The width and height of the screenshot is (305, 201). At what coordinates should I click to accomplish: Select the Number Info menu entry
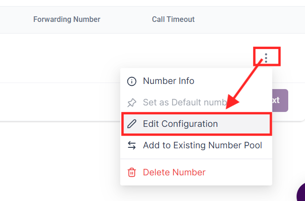tap(168, 81)
